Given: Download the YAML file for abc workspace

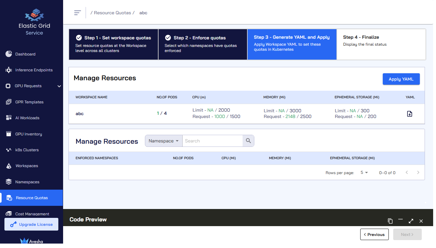Looking at the screenshot, I should pos(409,114).
